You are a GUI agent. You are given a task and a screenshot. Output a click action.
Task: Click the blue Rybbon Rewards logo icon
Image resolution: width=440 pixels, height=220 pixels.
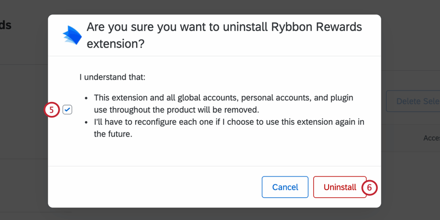tap(72, 35)
